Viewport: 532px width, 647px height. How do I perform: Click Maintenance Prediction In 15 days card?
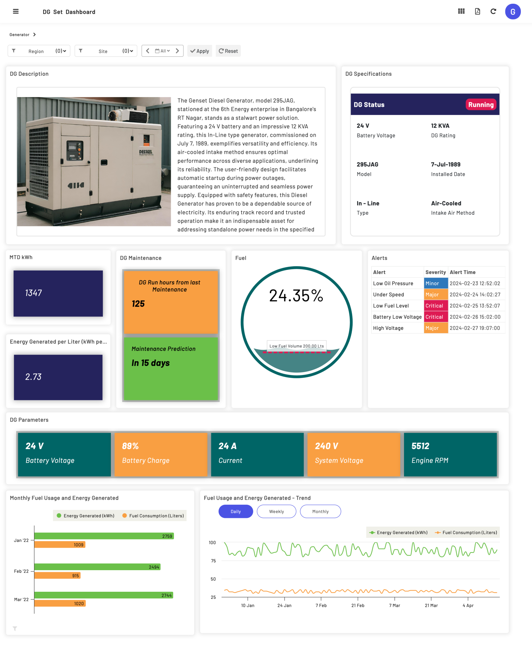[171, 369]
